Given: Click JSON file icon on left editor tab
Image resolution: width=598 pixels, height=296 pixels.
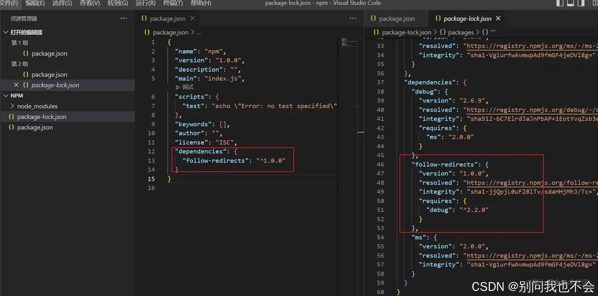Looking at the screenshot, I should (144, 19).
